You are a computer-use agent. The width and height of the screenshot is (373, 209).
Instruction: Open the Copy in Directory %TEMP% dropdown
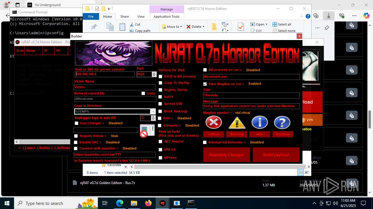153,111
